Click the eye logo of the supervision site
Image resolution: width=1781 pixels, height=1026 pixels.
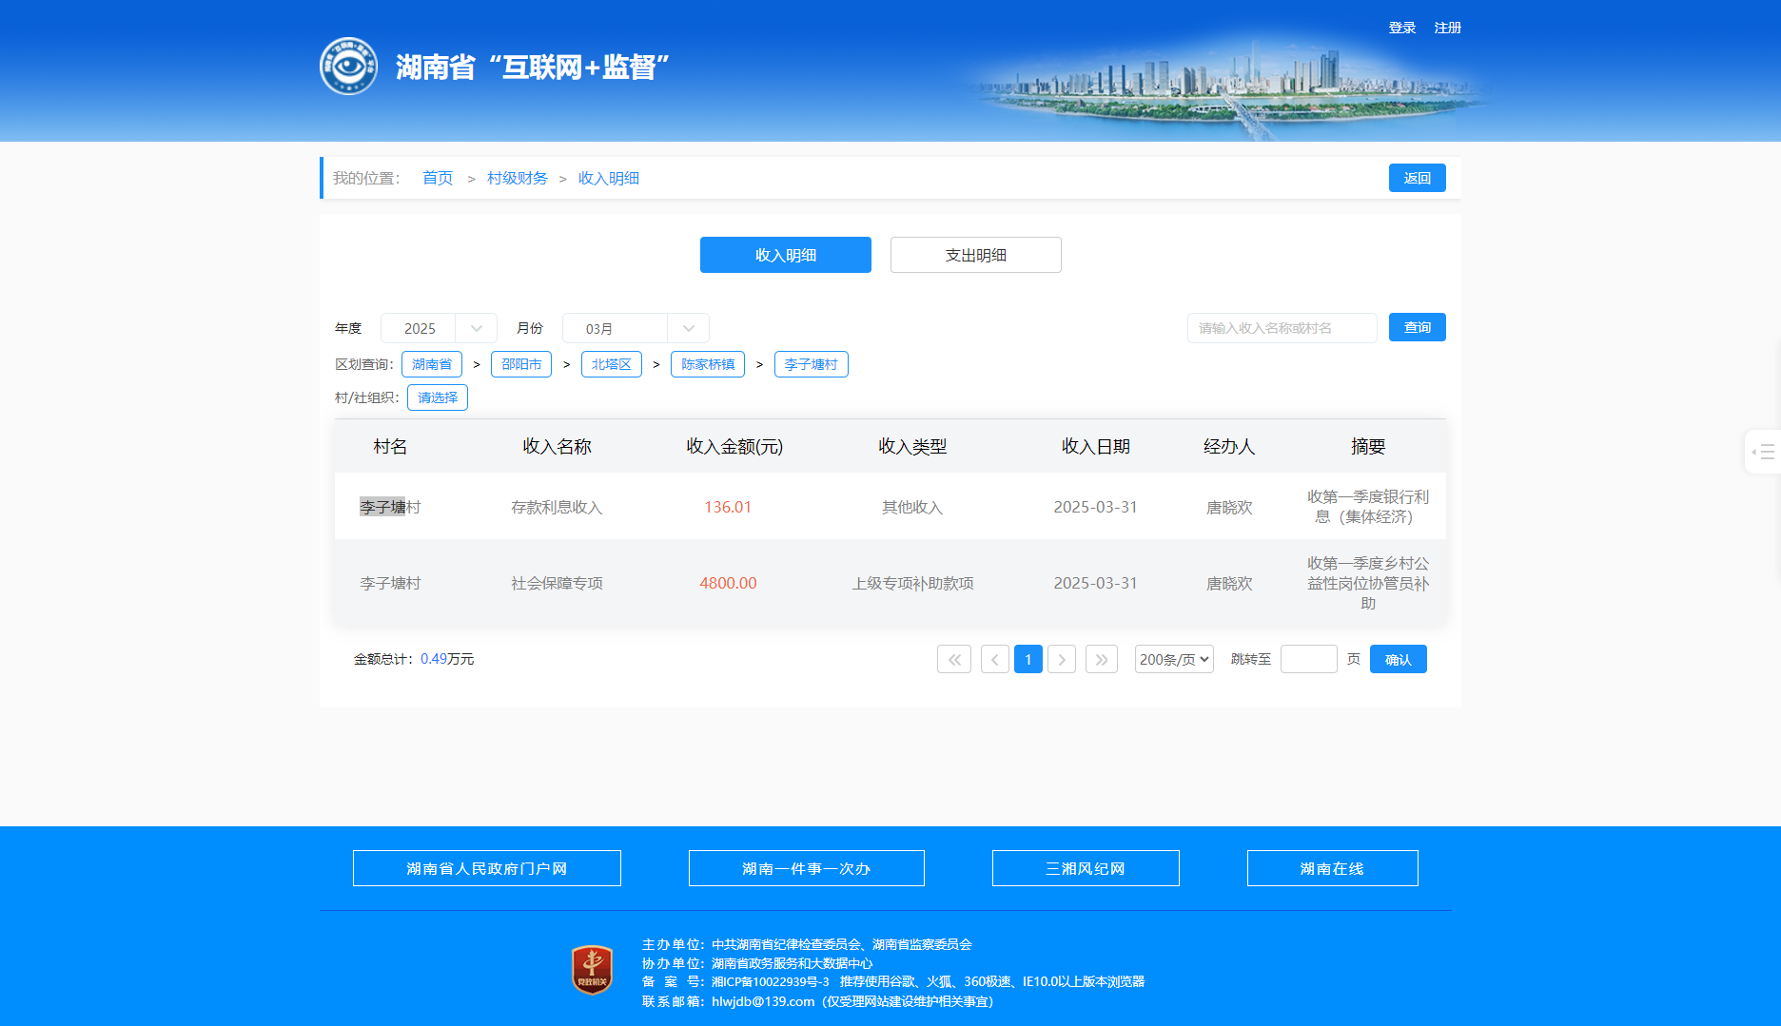point(348,67)
